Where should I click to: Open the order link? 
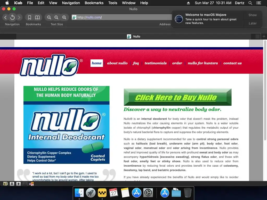[177, 63]
